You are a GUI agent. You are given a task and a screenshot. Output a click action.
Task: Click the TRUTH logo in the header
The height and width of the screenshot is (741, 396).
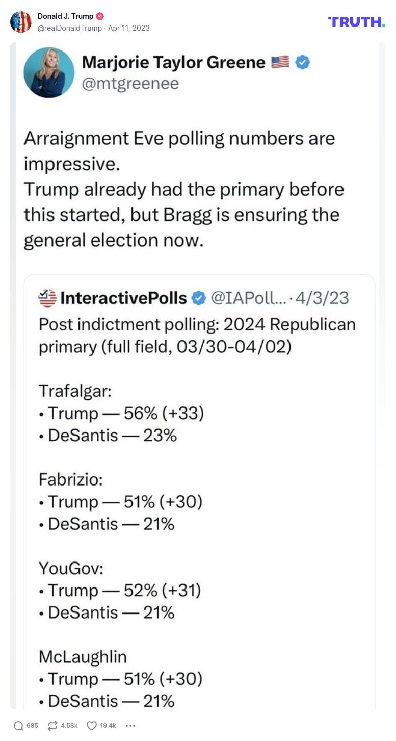click(x=356, y=21)
